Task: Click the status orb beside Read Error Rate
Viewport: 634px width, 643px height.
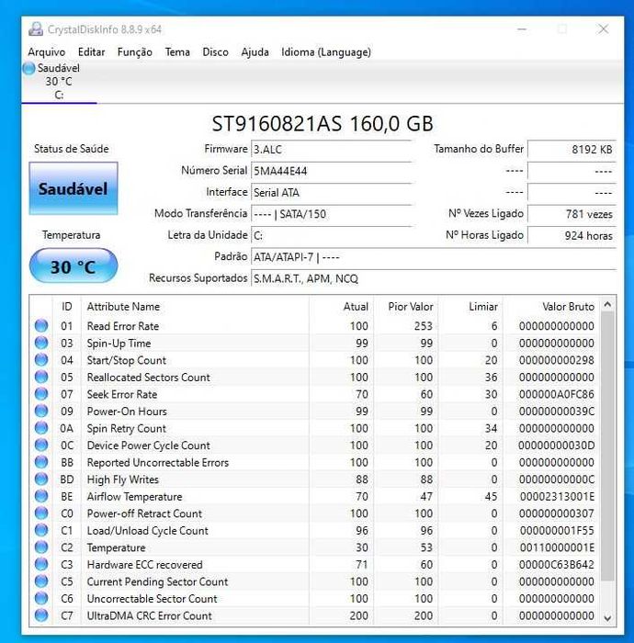Action: click(x=41, y=326)
